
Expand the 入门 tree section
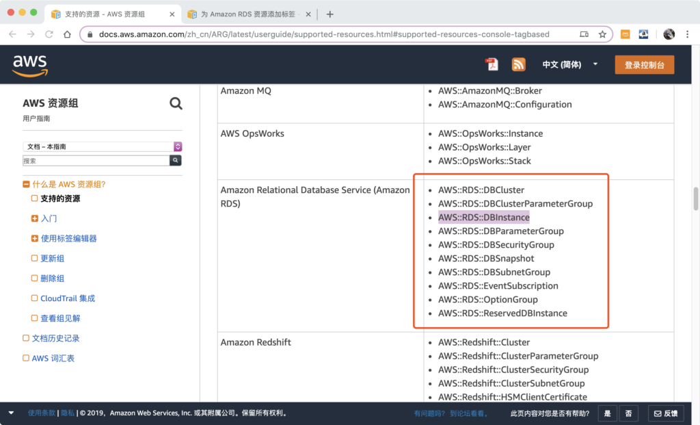(x=34, y=218)
